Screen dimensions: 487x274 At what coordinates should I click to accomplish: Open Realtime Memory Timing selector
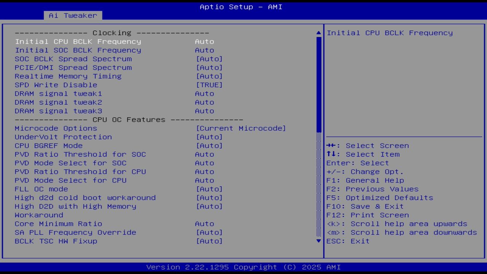[209, 76]
